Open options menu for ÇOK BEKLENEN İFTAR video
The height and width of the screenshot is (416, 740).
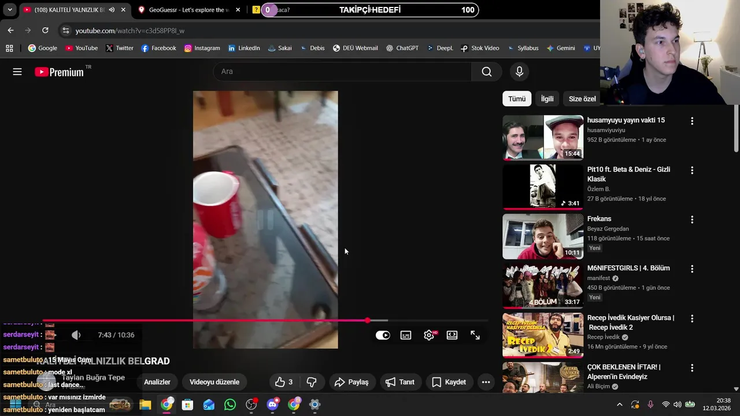[x=692, y=367]
